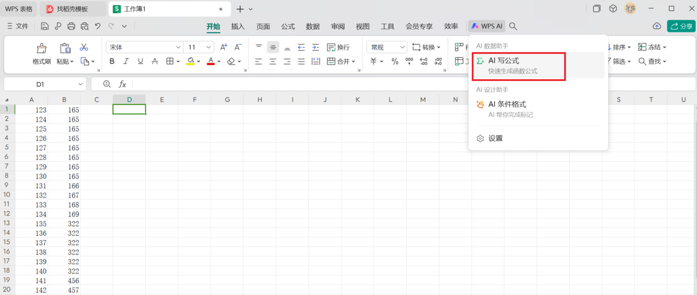
Task: Click the user avatar at top right
Action: coord(630,9)
